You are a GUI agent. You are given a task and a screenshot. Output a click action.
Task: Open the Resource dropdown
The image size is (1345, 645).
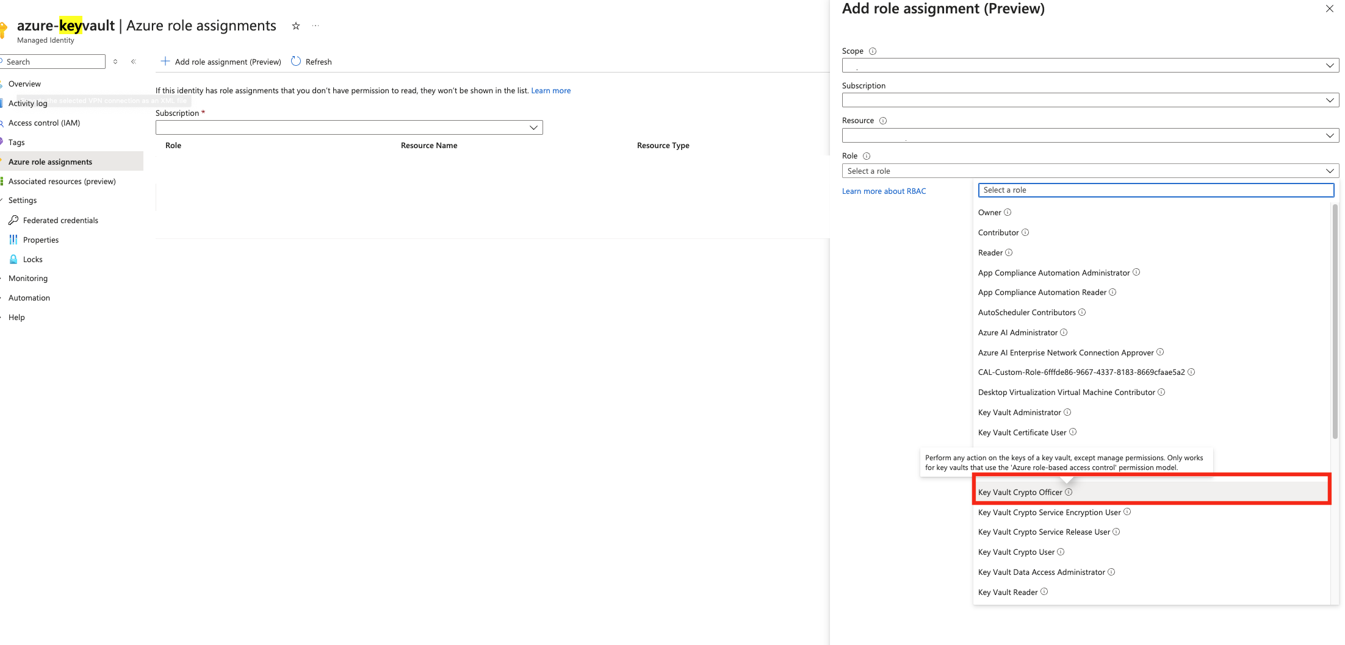1091,135
